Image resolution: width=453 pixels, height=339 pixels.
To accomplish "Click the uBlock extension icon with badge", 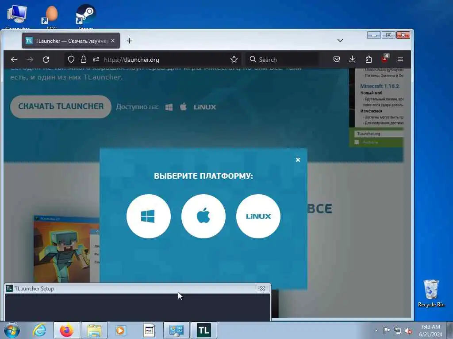I will coord(384,59).
